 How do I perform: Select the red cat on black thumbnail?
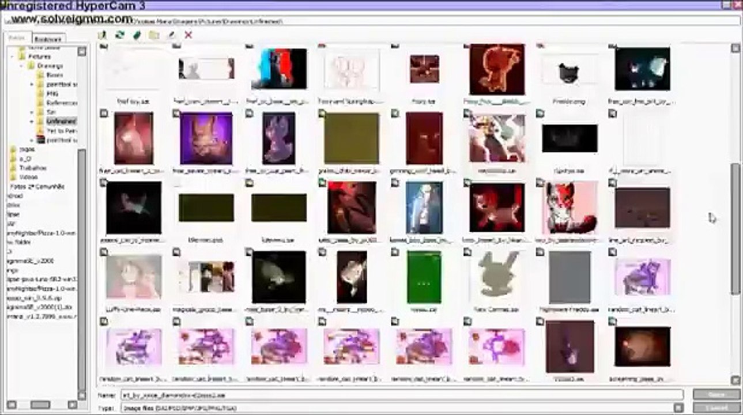point(496,207)
